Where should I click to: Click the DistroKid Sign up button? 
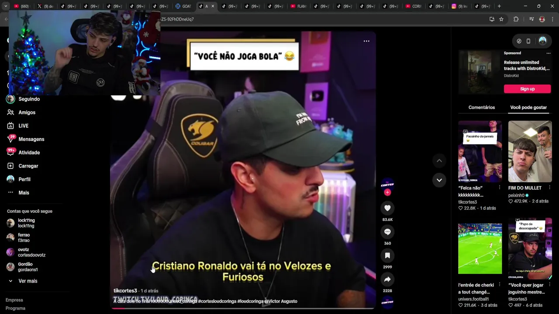527,89
